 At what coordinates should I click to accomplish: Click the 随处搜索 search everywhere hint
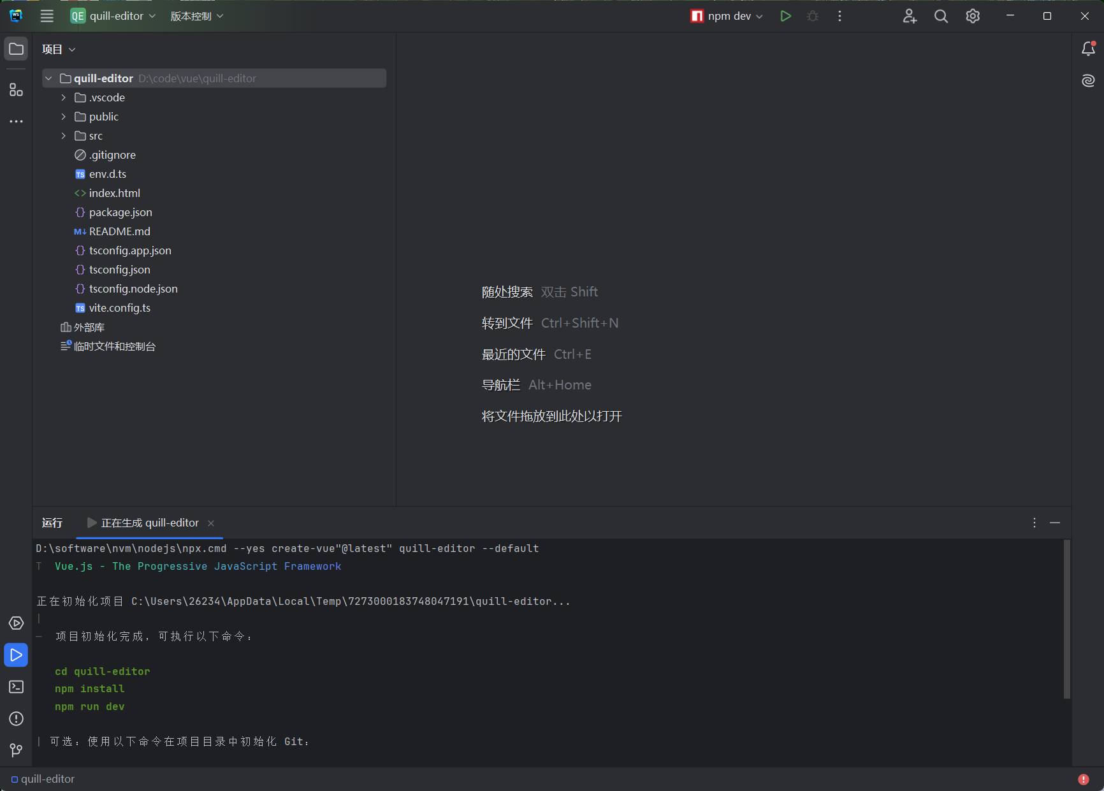coord(507,292)
